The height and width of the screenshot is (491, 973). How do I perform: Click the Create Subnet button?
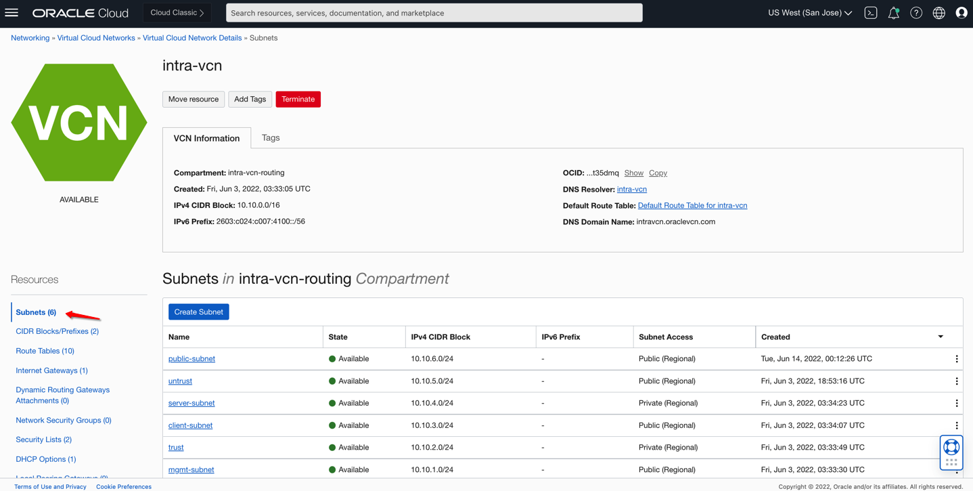coord(198,312)
